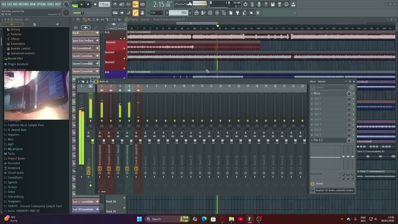Open mixer preset (none) dropdown at top
This screenshot has width=398, height=224.
click(331, 87)
